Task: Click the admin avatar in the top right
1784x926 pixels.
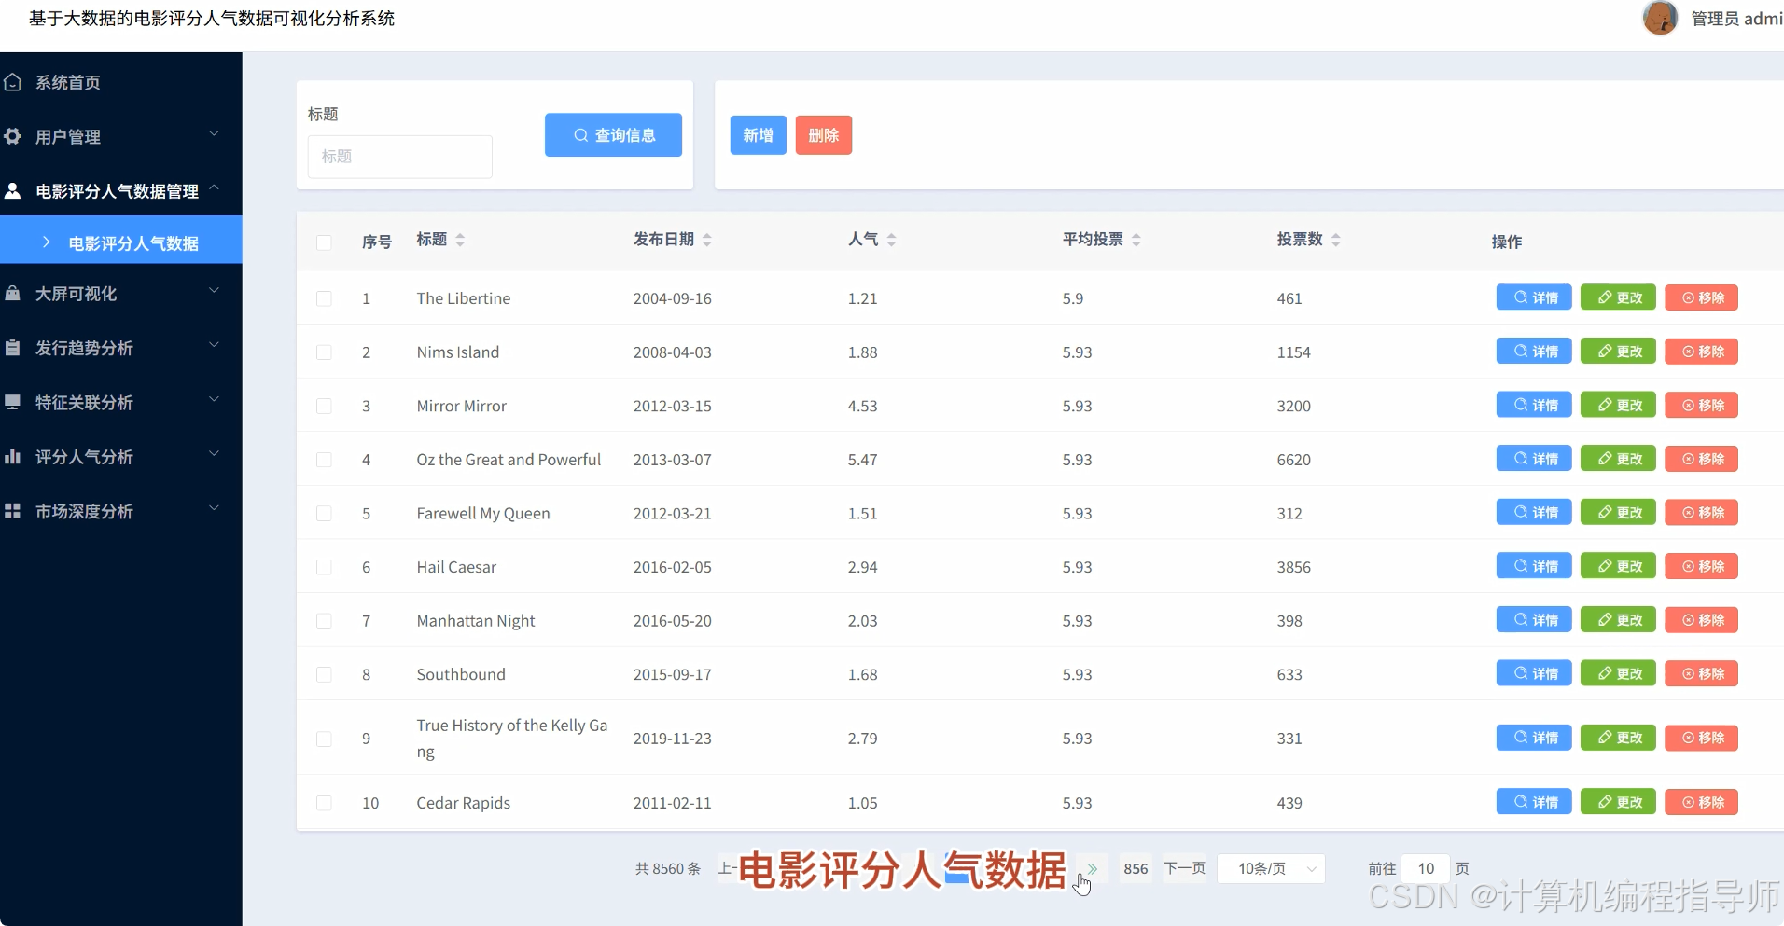Action: tap(1661, 18)
